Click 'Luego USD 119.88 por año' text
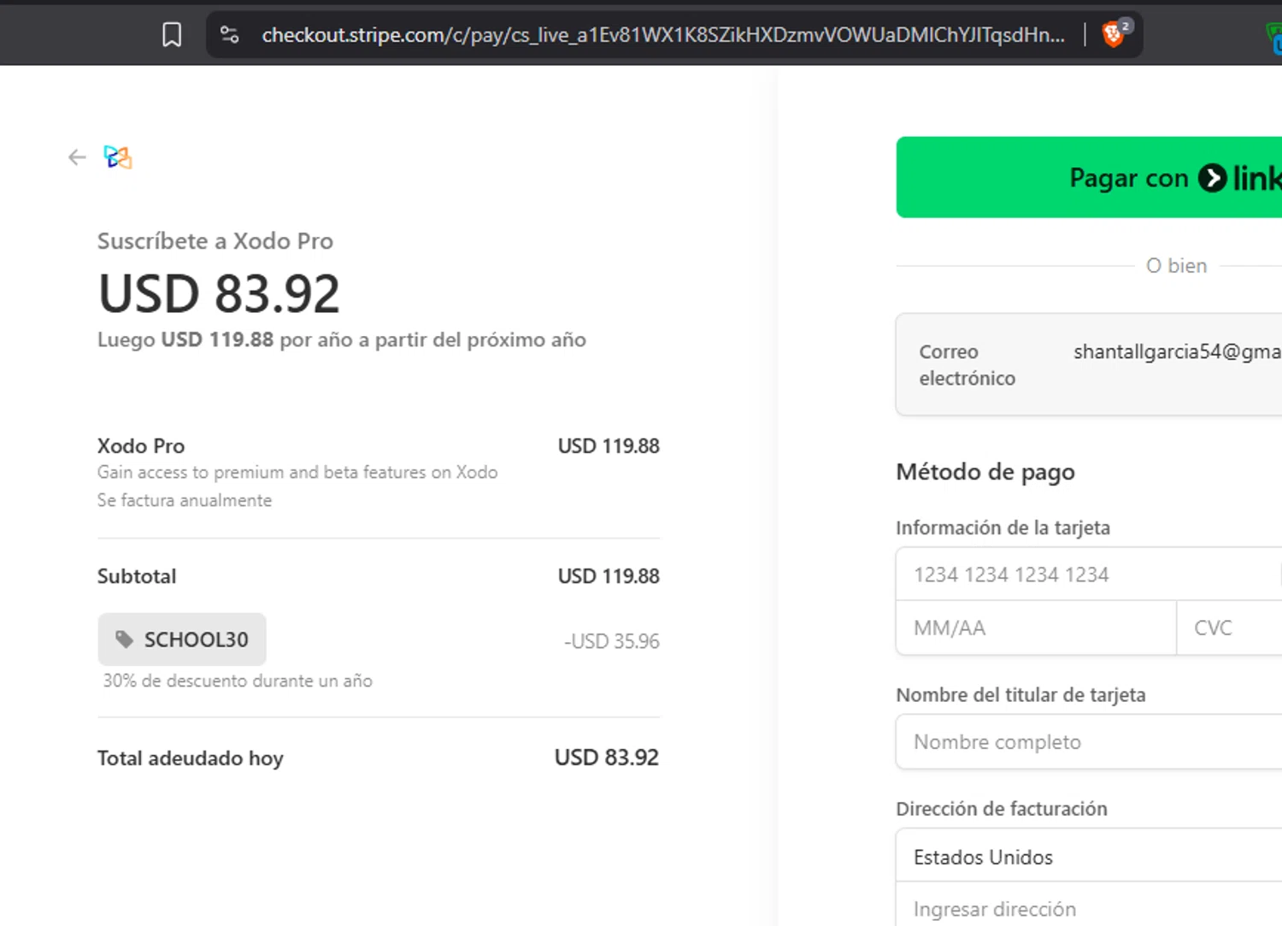 point(342,339)
